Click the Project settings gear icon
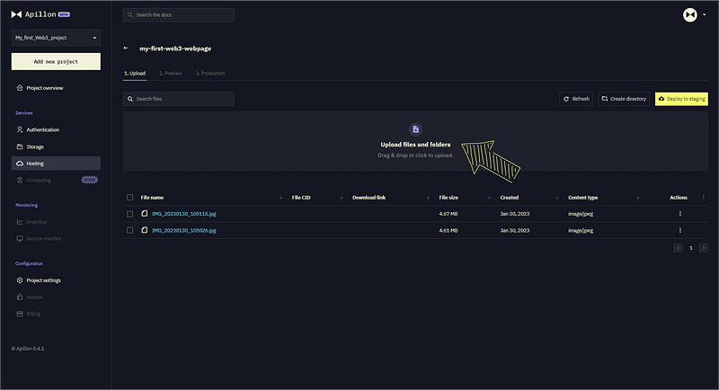This screenshot has width=719, height=390. (20, 280)
